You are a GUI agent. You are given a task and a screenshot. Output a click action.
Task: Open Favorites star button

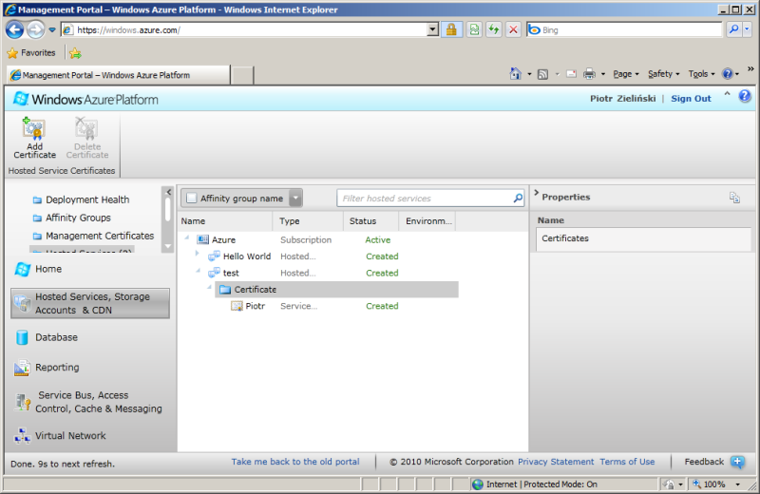[31, 53]
